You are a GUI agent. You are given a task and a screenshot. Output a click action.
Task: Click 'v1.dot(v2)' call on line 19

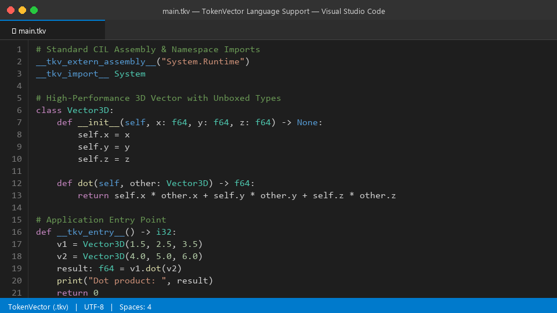(x=155, y=268)
